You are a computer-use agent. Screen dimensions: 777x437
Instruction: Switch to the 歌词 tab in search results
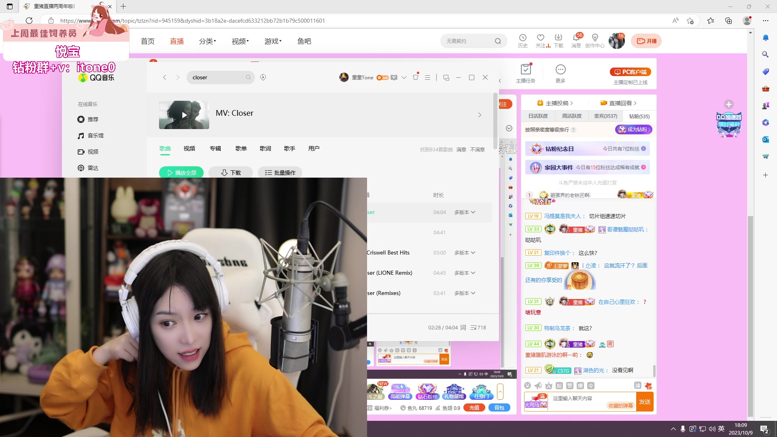pos(265,148)
